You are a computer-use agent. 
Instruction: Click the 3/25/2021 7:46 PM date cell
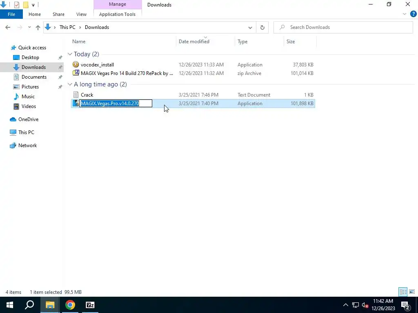(x=199, y=95)
